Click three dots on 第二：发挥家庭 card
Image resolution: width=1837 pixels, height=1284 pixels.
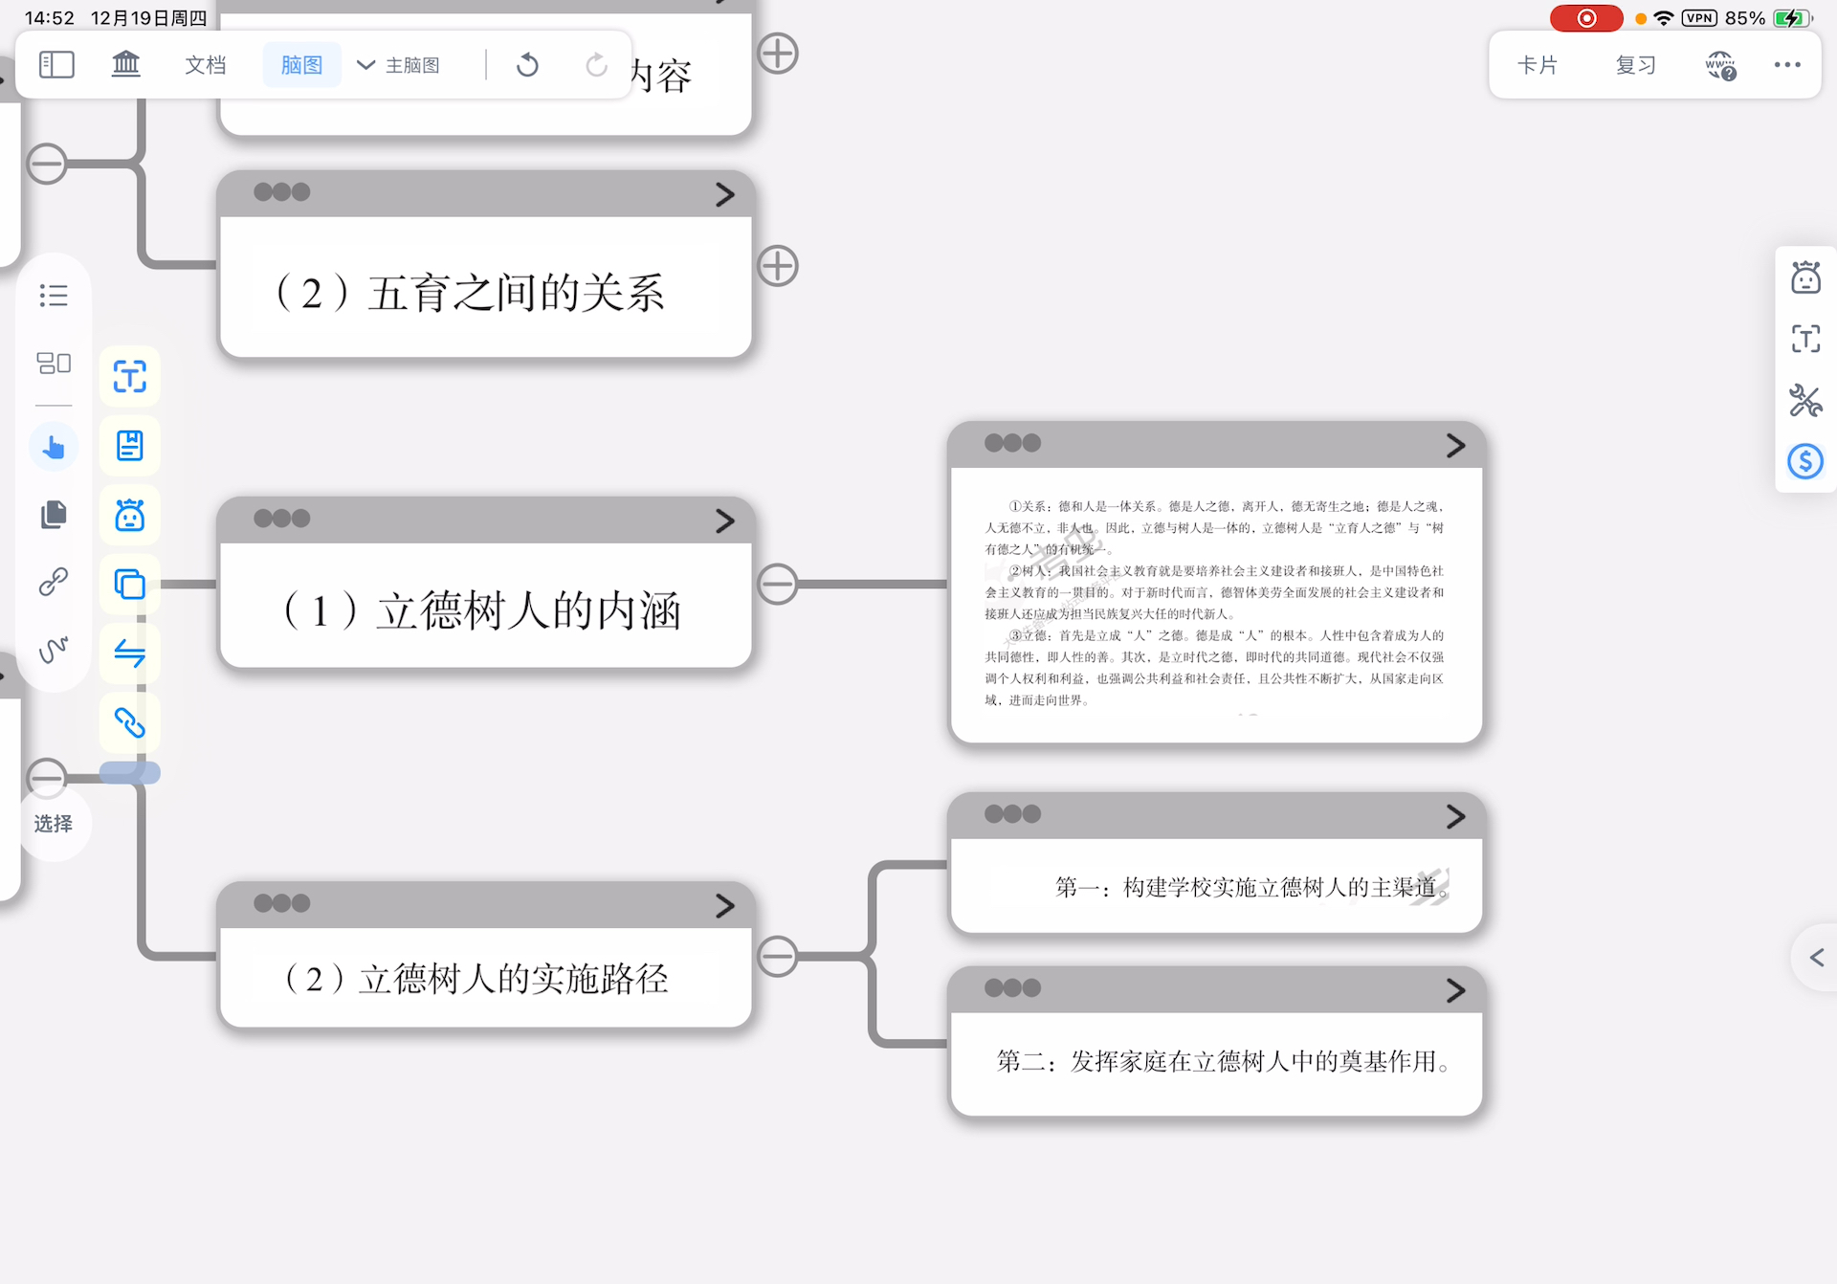[1012, 988]
